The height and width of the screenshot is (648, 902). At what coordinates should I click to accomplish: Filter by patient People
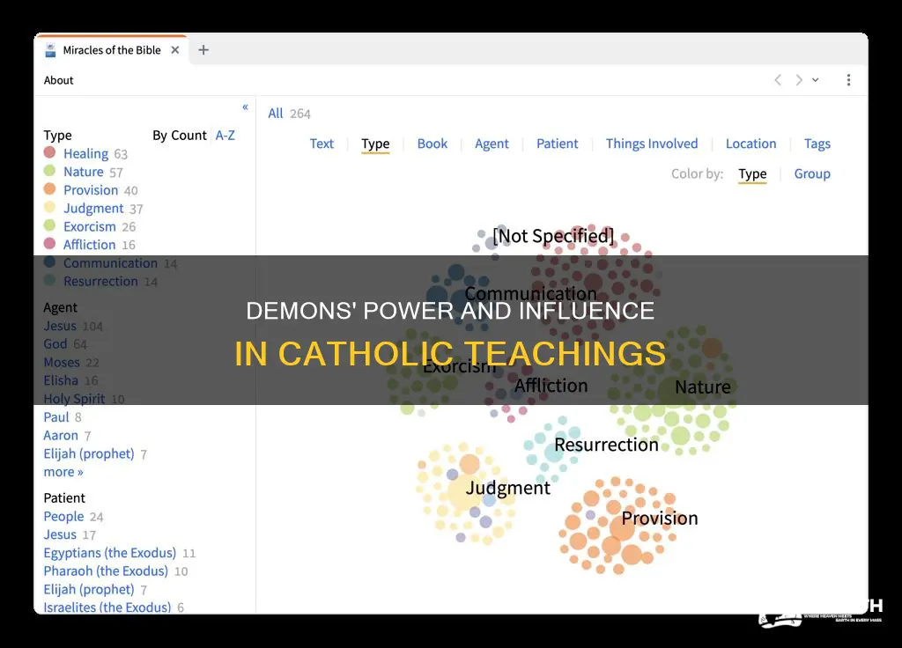[63, 517]
